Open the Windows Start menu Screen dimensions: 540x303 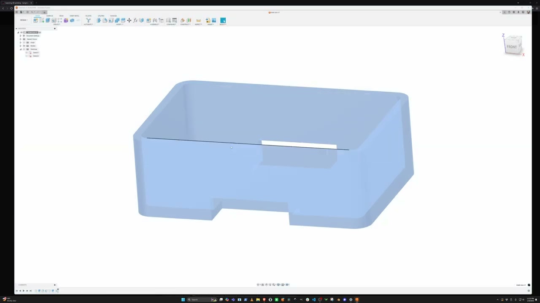pos(183,300)
